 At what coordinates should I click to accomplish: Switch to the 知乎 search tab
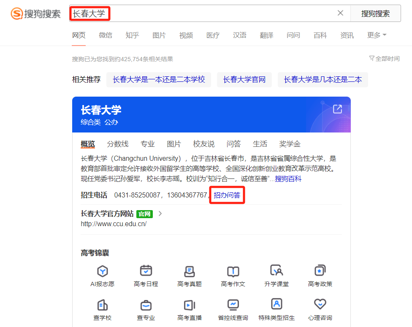[x=132, y=35]
